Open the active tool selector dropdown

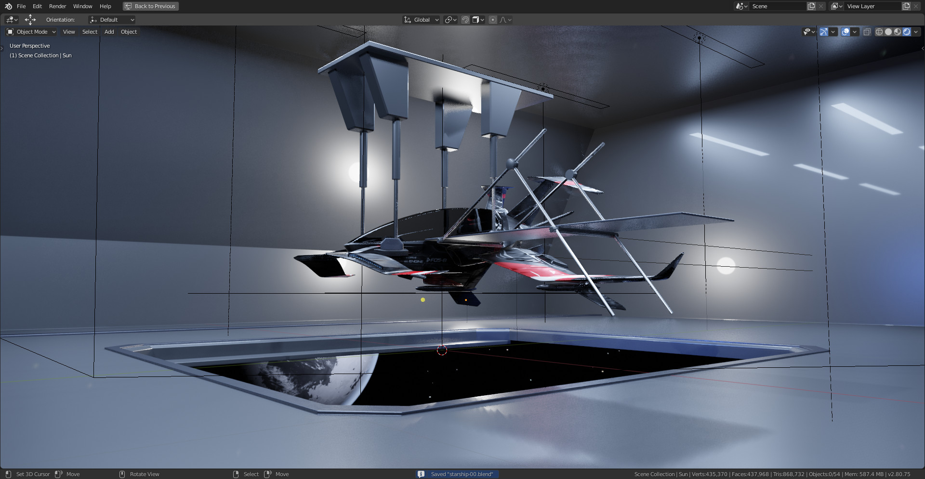[12, 20]
